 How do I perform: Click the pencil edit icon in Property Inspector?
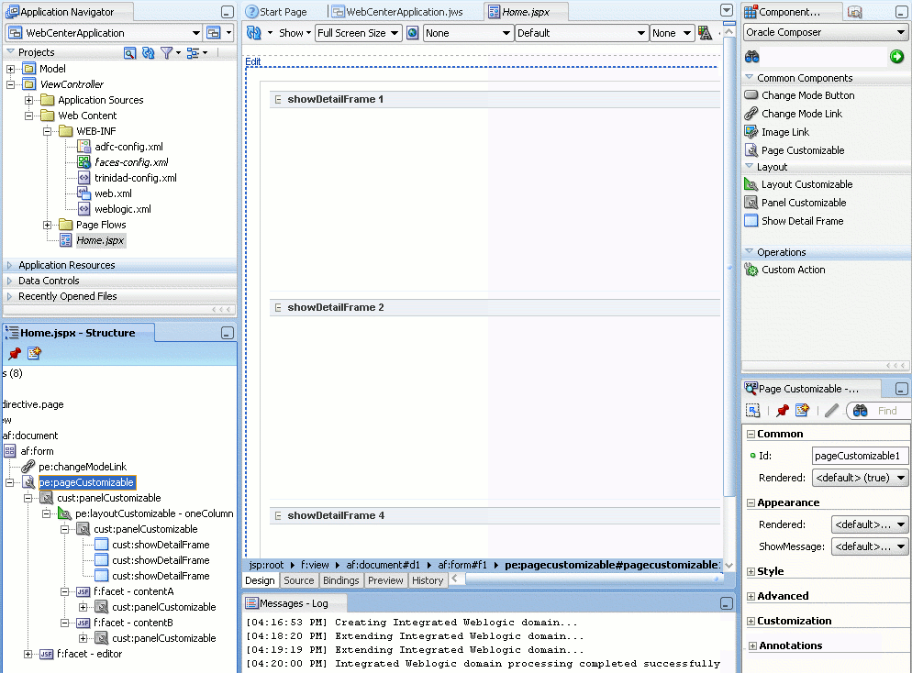(x=832, y=411)
